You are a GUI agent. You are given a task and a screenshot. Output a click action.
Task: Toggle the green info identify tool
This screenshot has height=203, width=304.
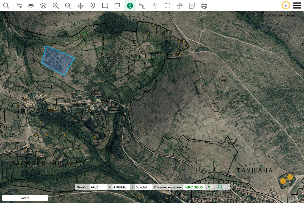click(x=130, y=5)
